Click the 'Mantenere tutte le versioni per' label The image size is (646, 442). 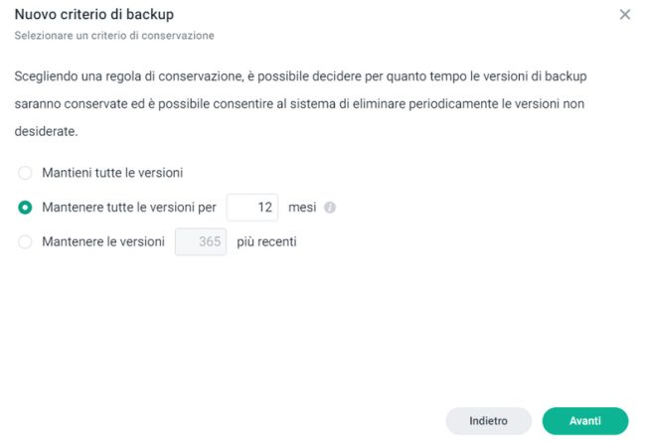tap(129, 208)
